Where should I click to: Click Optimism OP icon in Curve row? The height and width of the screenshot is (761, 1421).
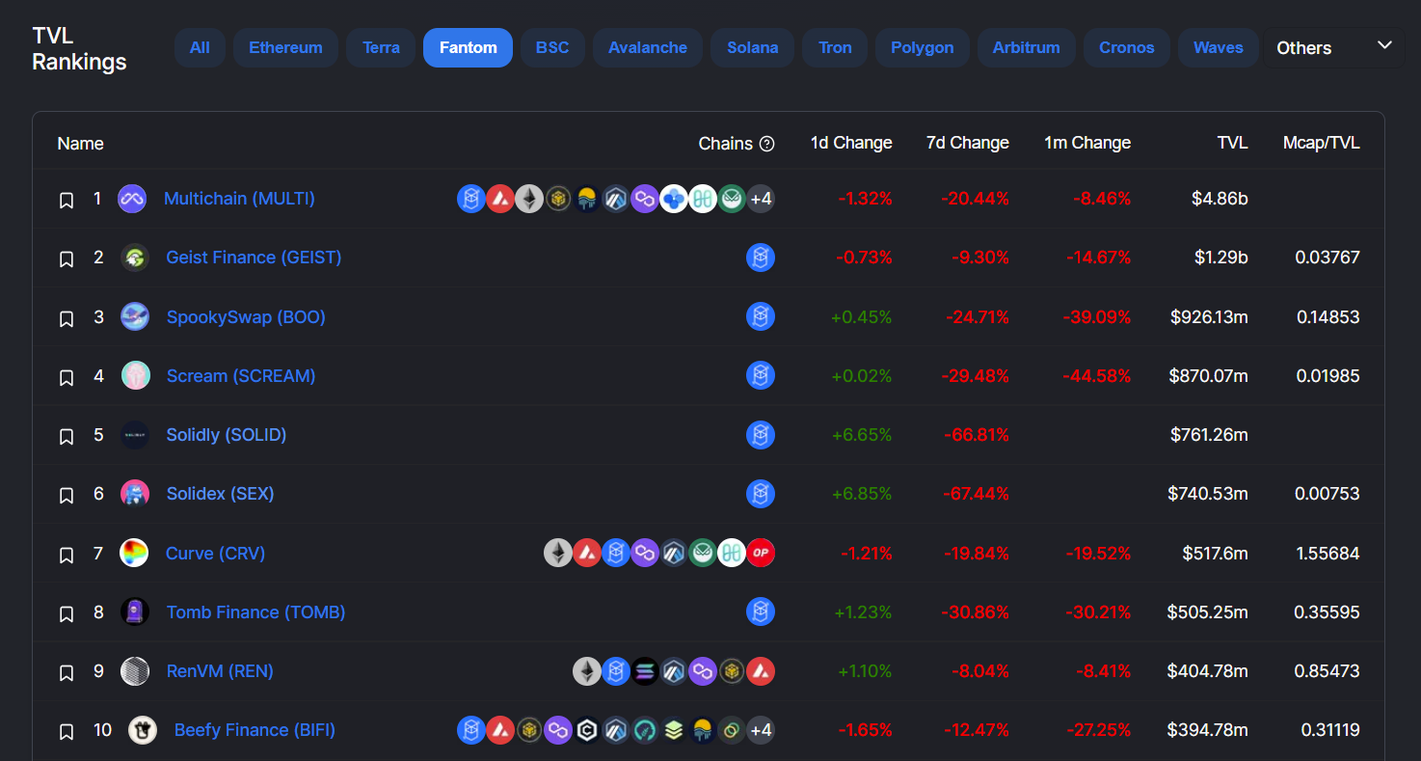click(x=761, y=553)
